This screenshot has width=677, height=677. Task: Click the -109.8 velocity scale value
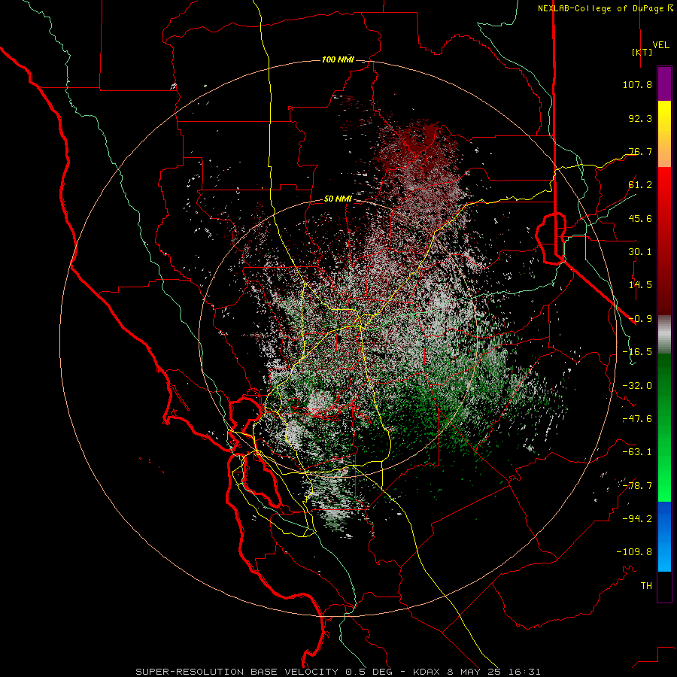coord(634,552)
